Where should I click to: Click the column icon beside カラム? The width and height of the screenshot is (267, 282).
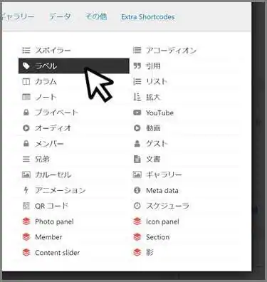(x=26, y=82)
